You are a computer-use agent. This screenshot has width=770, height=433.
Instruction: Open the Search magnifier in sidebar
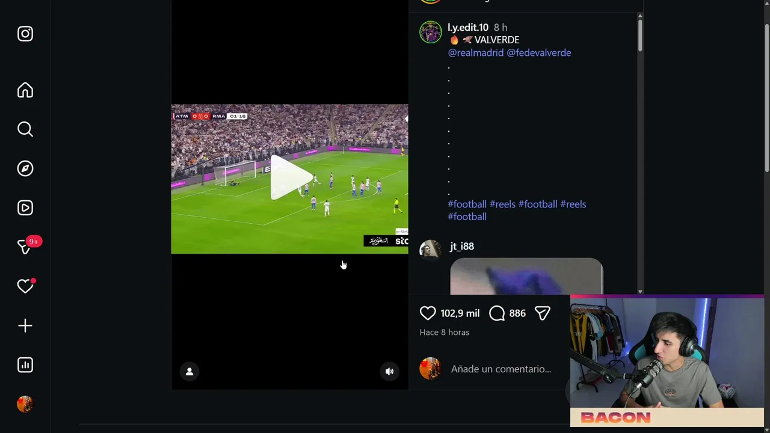[x=25, y=129]
